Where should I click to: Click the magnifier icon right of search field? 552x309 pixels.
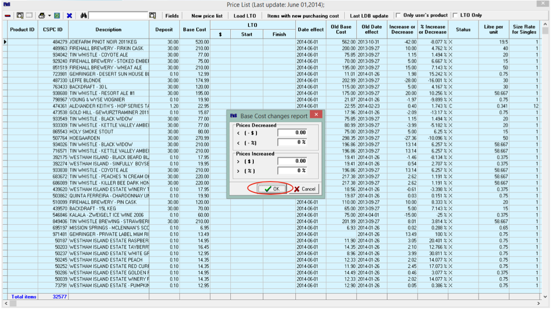point(152,16)
